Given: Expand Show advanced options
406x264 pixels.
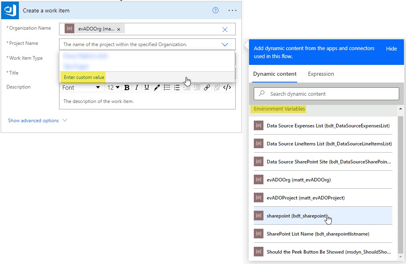Looking at the screenshot, I should tap(37, 121).
